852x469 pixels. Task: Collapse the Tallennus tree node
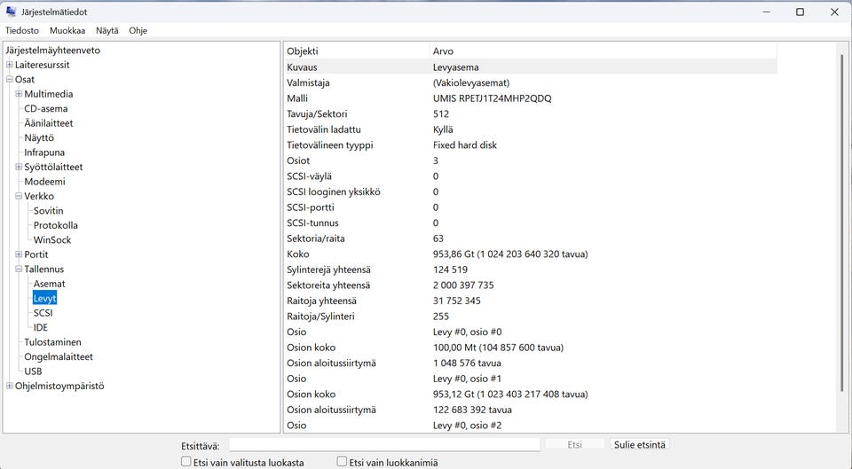19,269
